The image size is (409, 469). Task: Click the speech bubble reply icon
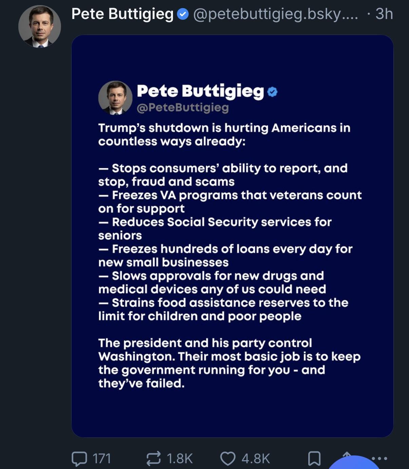point(79,459)
